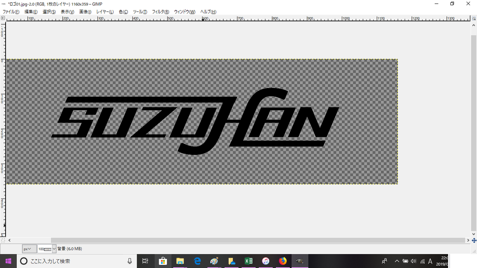Click the 背景 (6.0 MB) status text
Screen dimensions: 477x268
click(x=70, y=249)
